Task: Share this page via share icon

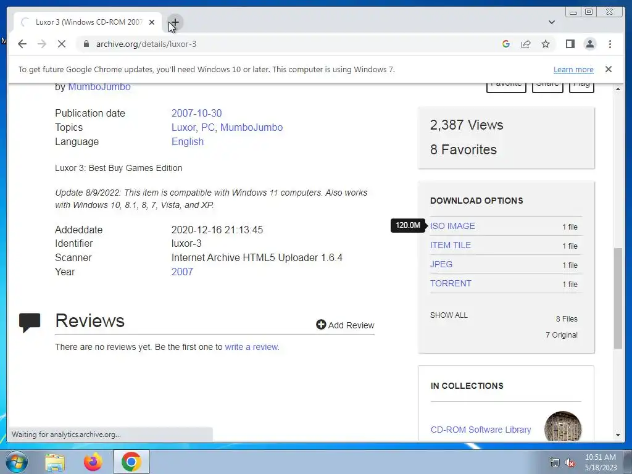Action: click(x=526, y=44)
